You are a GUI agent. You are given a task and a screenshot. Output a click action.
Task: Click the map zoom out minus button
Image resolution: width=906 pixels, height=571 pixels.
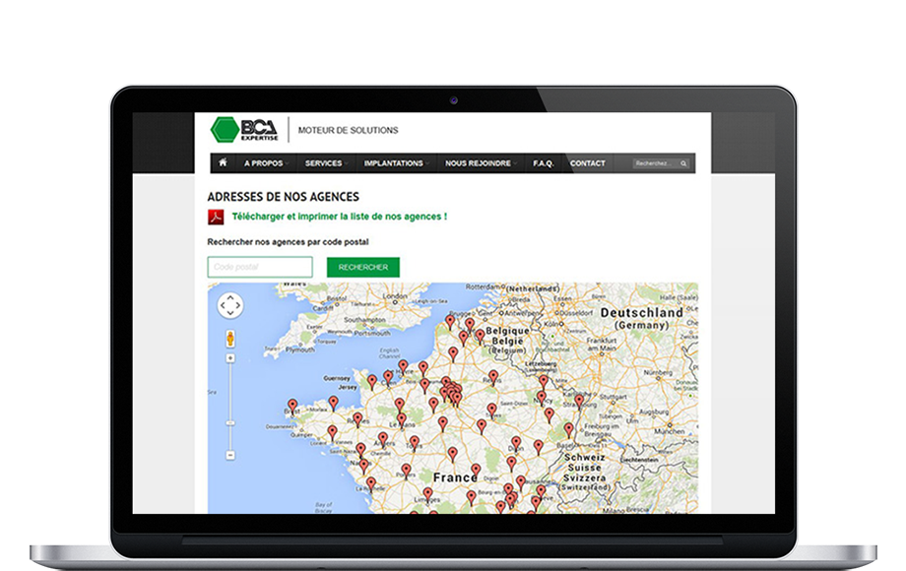(x=230, y=455)
